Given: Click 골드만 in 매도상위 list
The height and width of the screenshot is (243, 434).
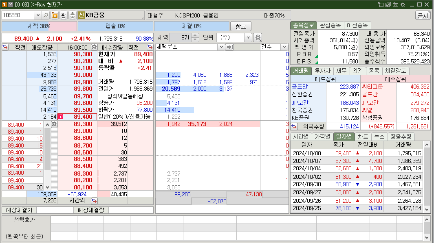Looking at the screenshot, I should click(300, 87).
